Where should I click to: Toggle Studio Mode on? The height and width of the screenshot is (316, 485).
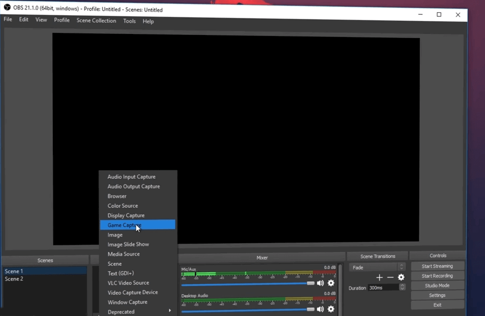point(437,286)
